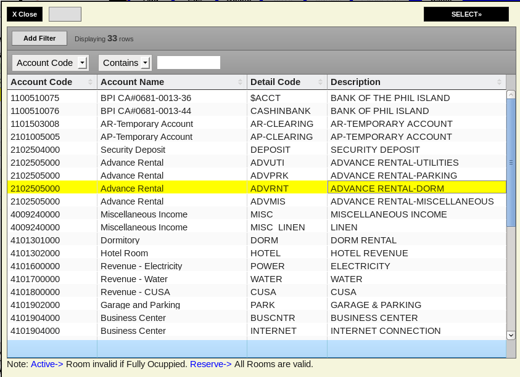The image size is (520, 377).
Task: Click the Add Filter button
Action: [39, 38]
